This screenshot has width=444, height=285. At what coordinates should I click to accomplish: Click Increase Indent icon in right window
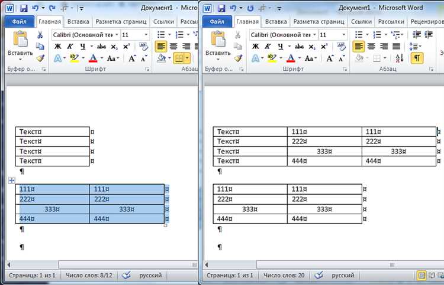click(x=429, y=35)
